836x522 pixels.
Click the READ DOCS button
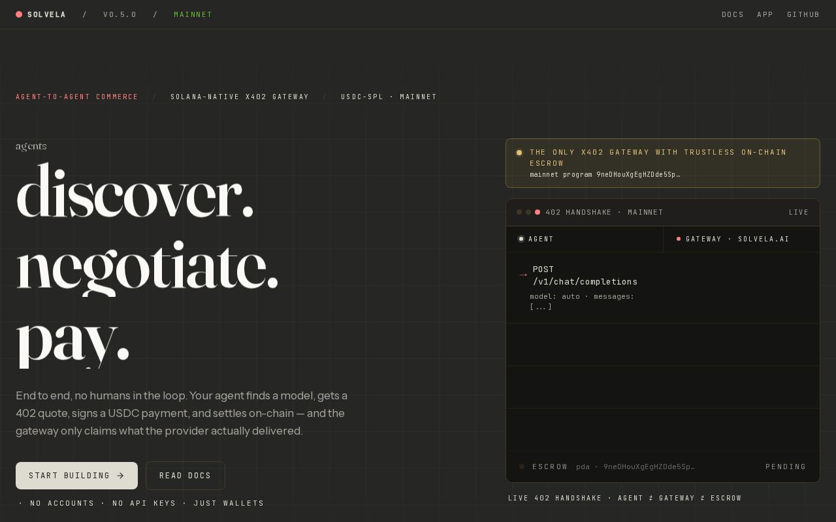point(185,476)
